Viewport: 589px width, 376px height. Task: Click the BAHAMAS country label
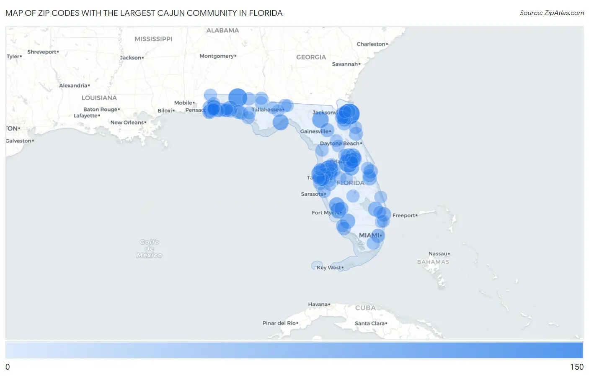(433, 262)
